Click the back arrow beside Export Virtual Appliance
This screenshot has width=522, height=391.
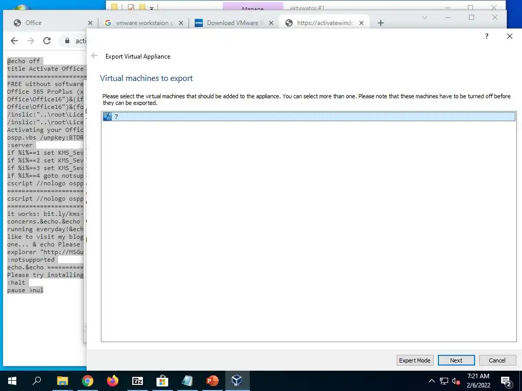point(94,56)
